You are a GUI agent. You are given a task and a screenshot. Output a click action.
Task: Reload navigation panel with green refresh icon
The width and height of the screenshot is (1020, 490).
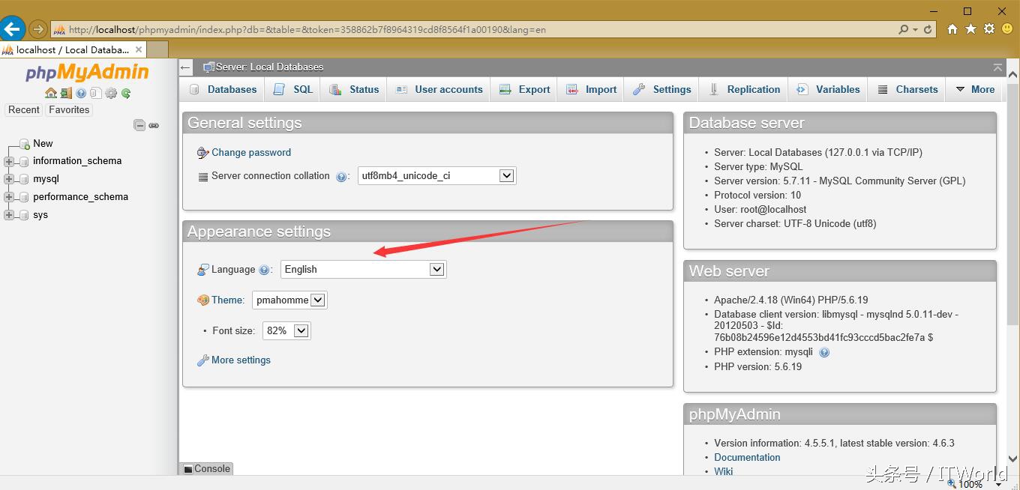click(126, 93)
